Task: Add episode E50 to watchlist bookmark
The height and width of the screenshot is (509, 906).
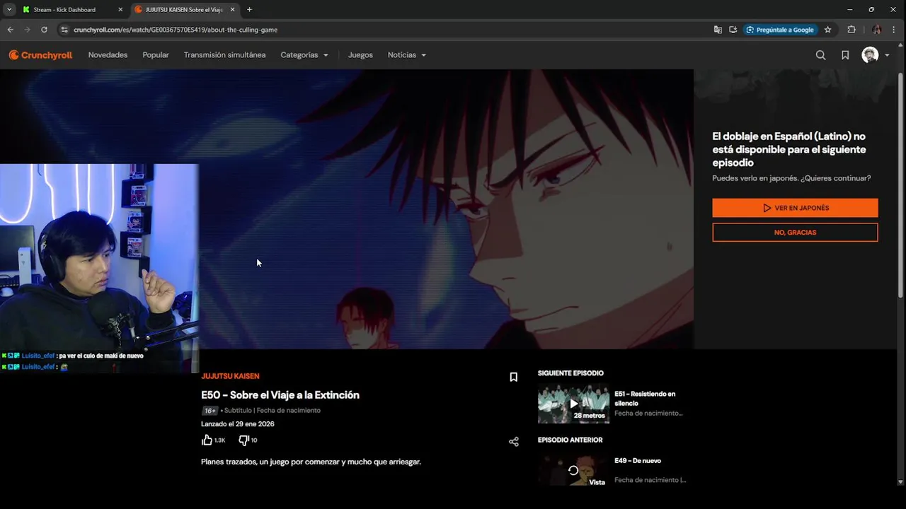Action: click(514, 378)
